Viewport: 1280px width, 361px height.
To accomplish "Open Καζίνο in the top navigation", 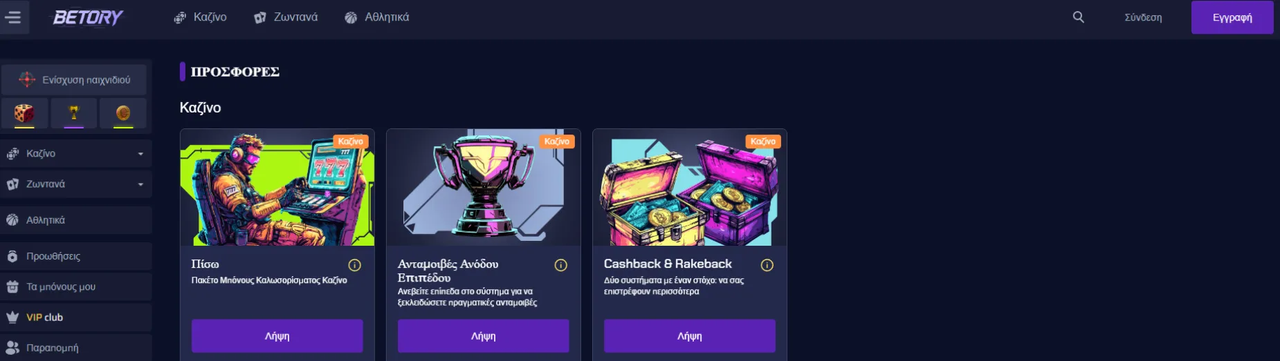I will [200, 17].
